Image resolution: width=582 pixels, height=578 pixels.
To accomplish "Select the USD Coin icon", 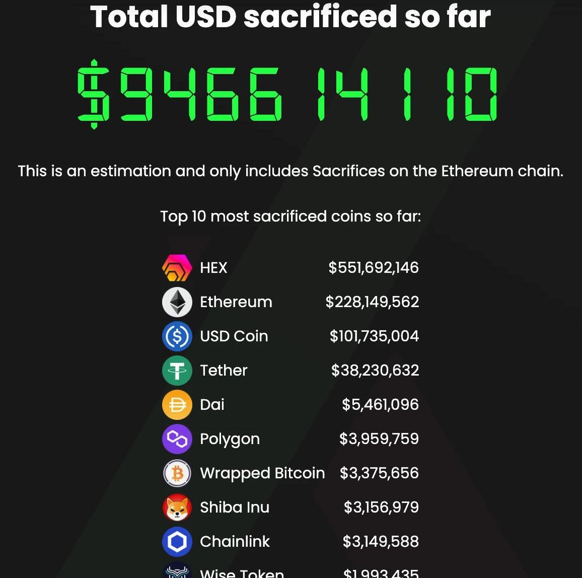I will click(177, 336).
